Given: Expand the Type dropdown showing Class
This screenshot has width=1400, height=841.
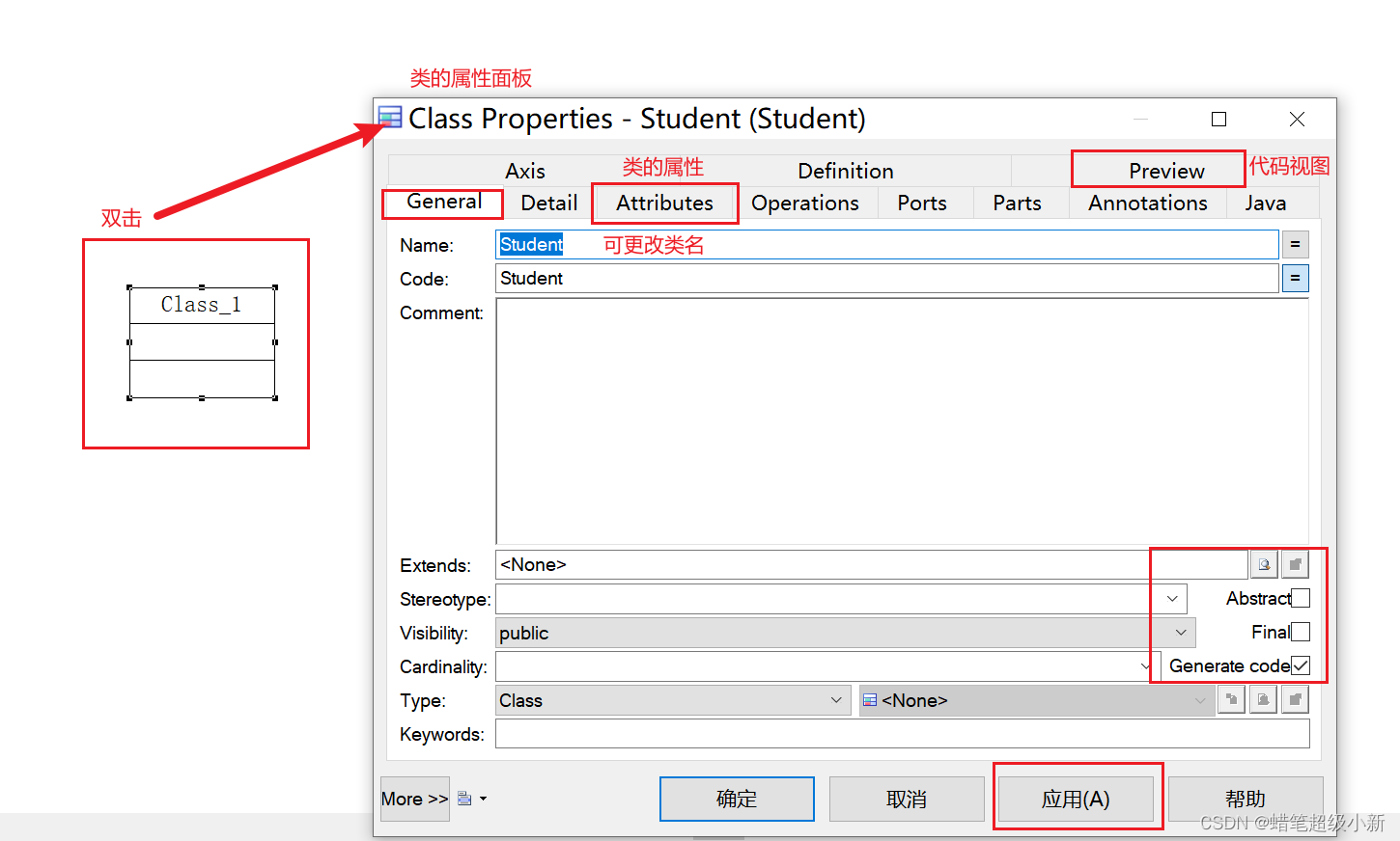Looking at the screenshot, I should 836,700.
